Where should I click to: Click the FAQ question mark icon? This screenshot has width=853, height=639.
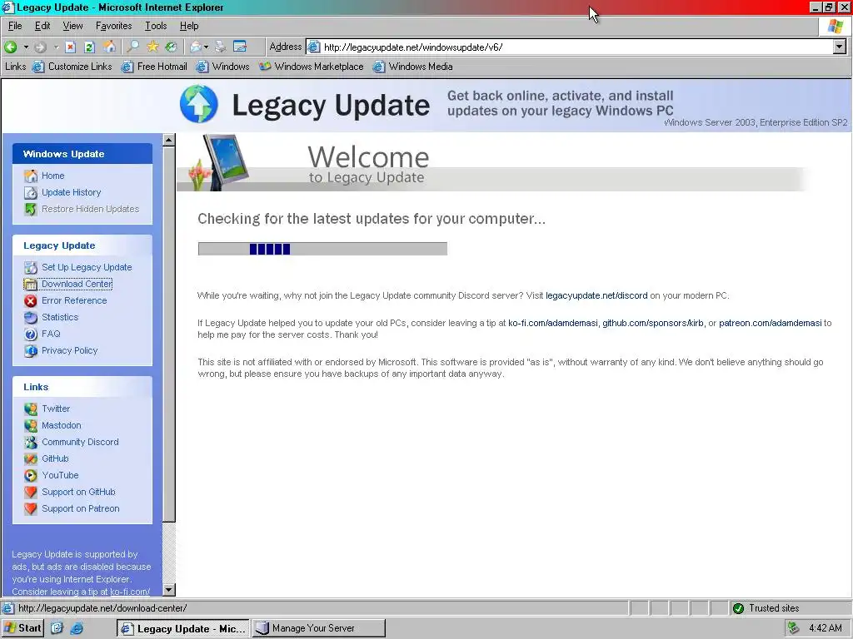pyautogui.click(x=31, y=334)
